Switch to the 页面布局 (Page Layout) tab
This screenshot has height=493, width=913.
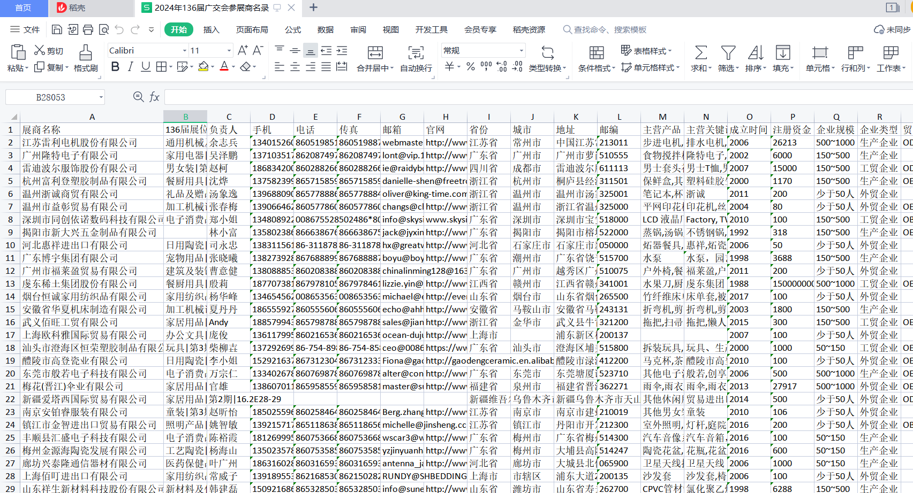tap(252, 29)
